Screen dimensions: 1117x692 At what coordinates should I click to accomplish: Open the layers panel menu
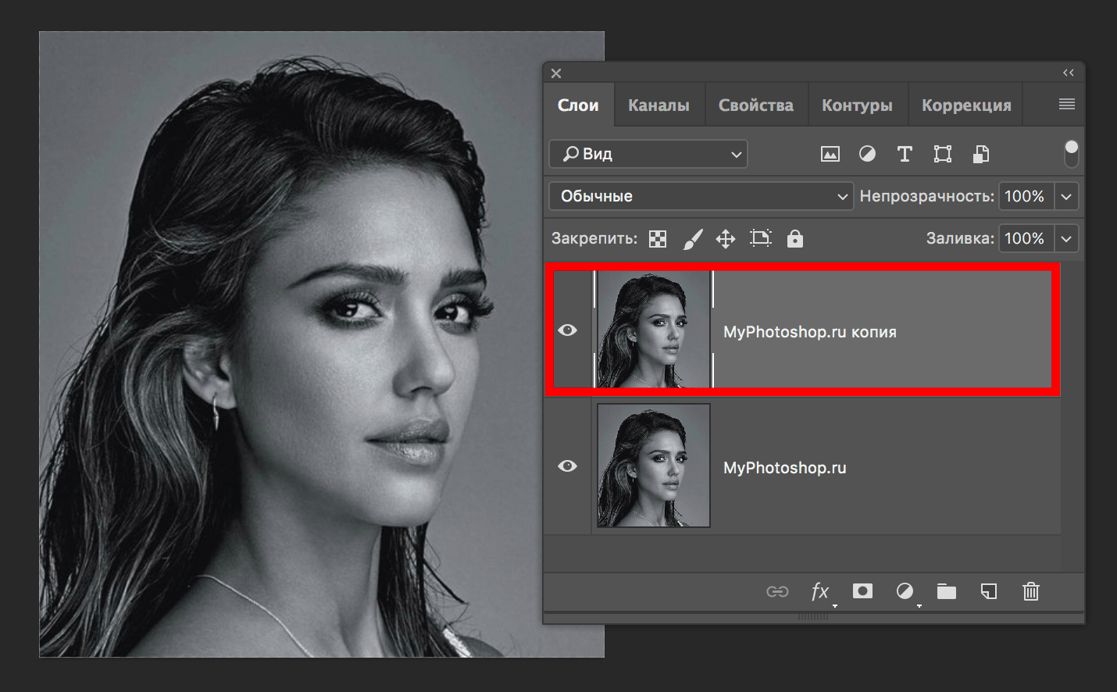tap(1066, 105)
